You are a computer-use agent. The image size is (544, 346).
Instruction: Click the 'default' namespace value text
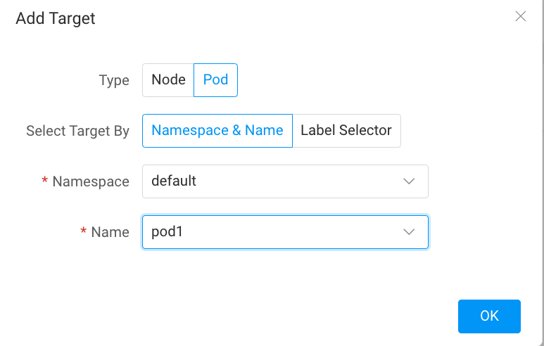(x=174, y=181)
